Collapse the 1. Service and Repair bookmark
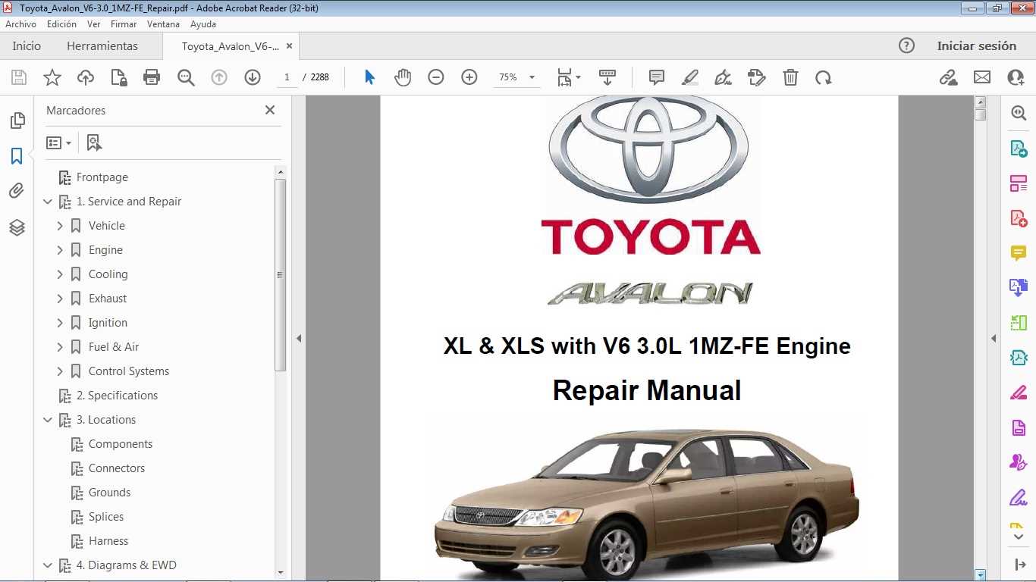The width and height of the screenshot is (1036, 582). tap(48, 202)
